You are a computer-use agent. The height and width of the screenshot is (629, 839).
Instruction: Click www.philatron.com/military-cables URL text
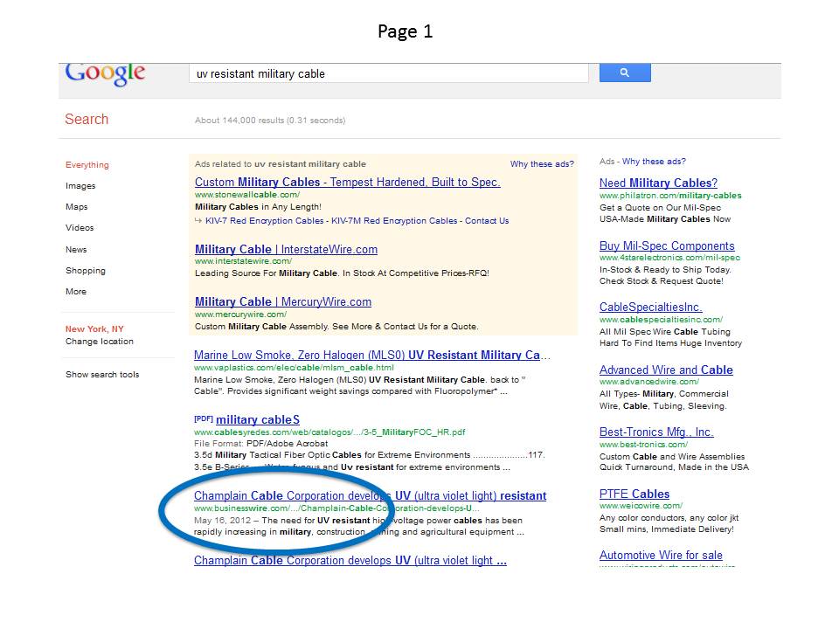pos(670,196)
